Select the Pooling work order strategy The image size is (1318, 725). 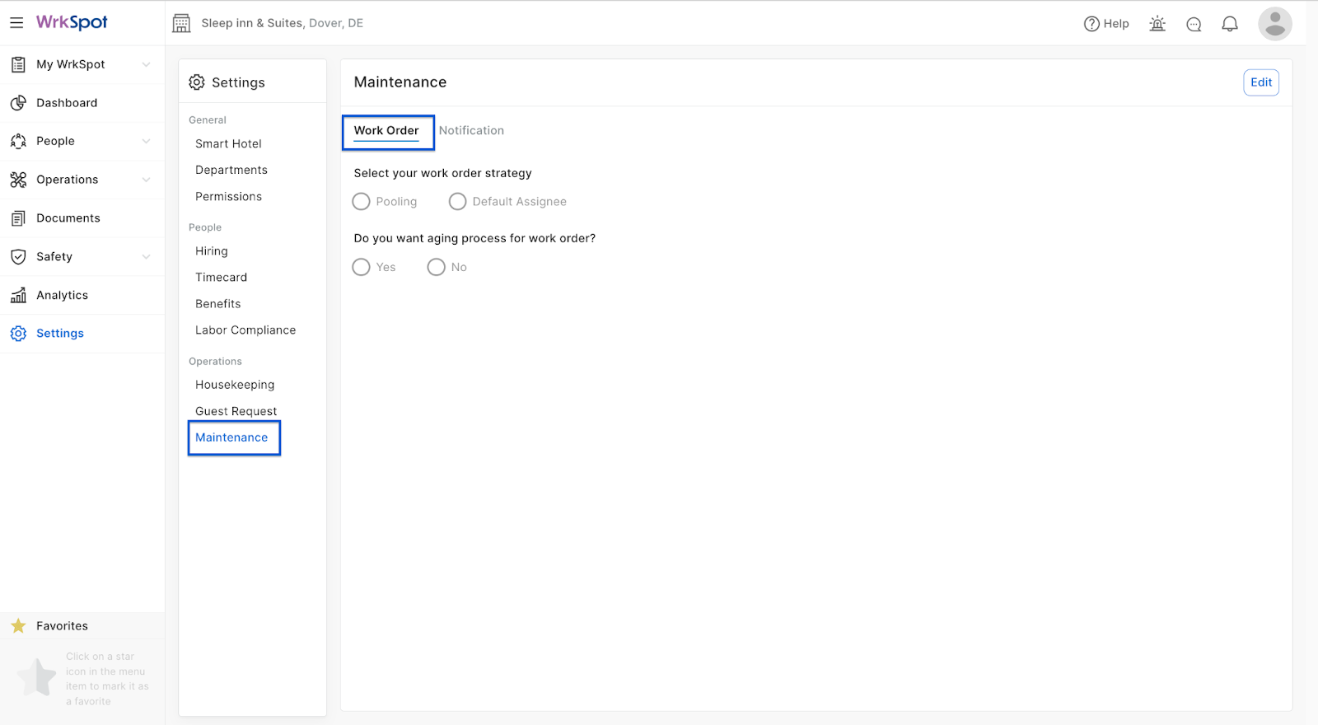(x=361, y=202)
